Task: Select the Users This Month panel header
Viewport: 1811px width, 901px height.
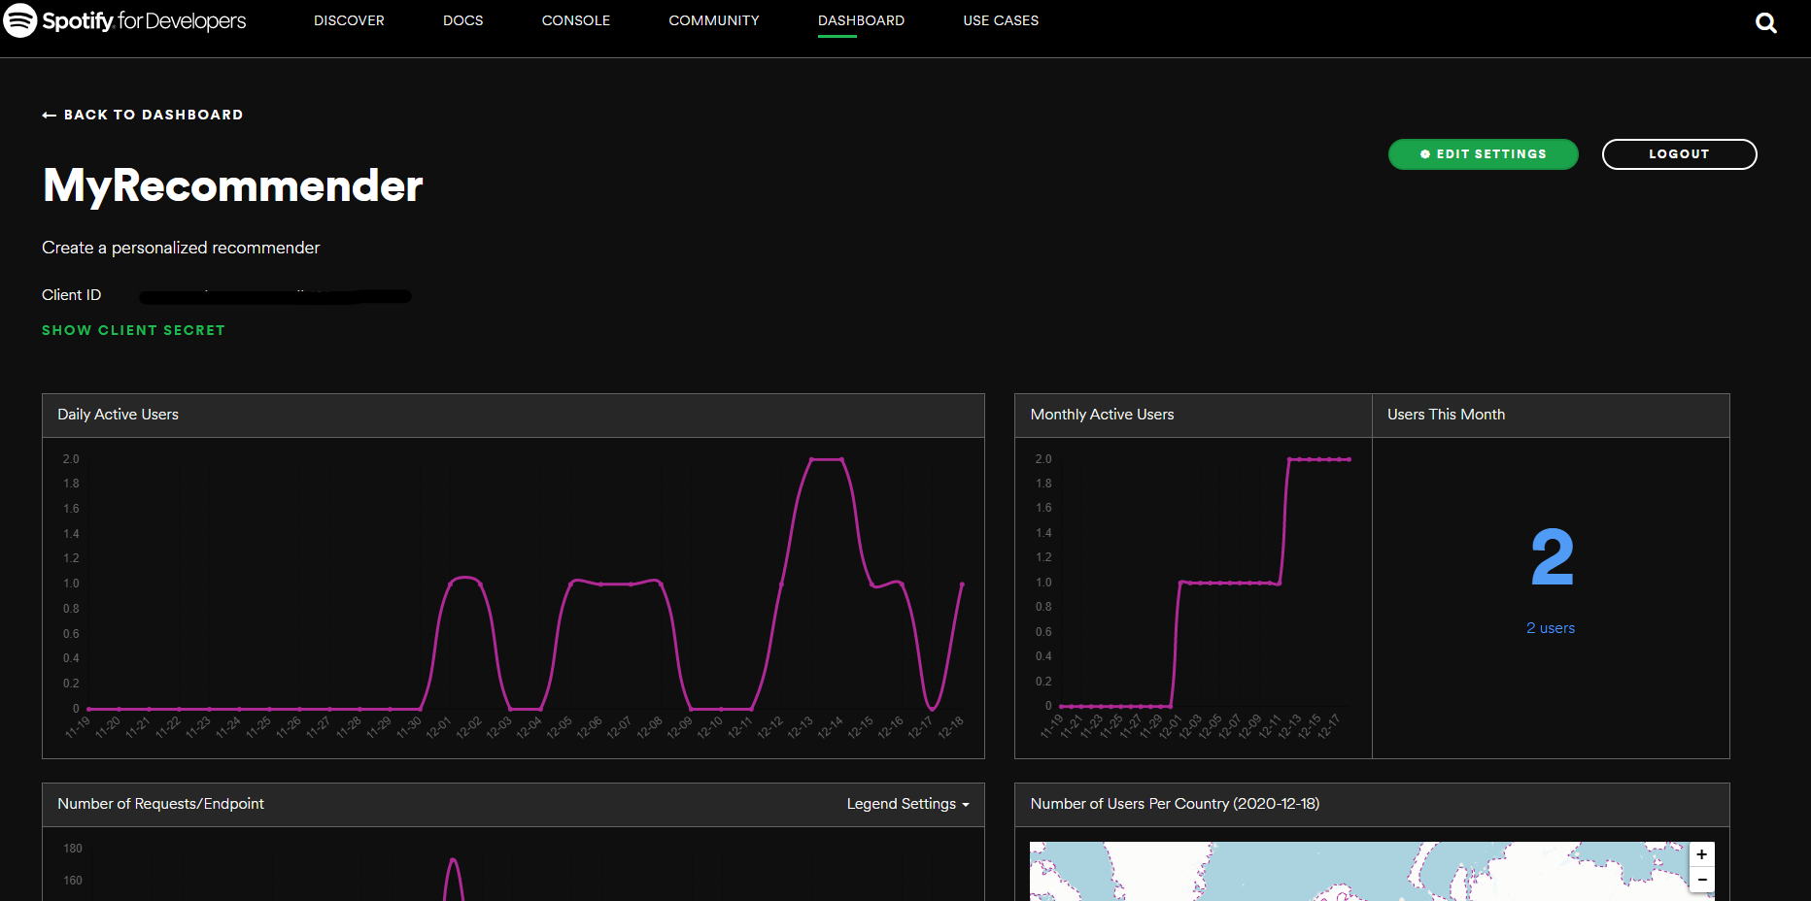Action: pos(1446,415)
